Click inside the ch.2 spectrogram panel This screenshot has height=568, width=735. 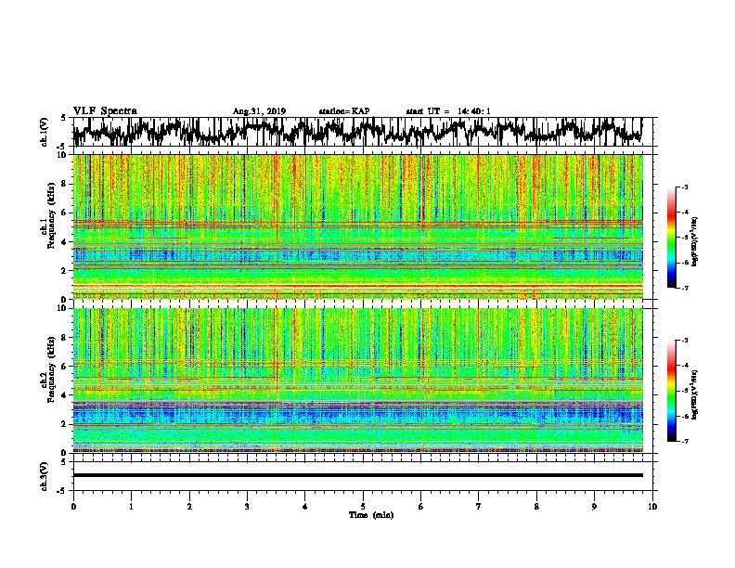[x=357, y=381]
